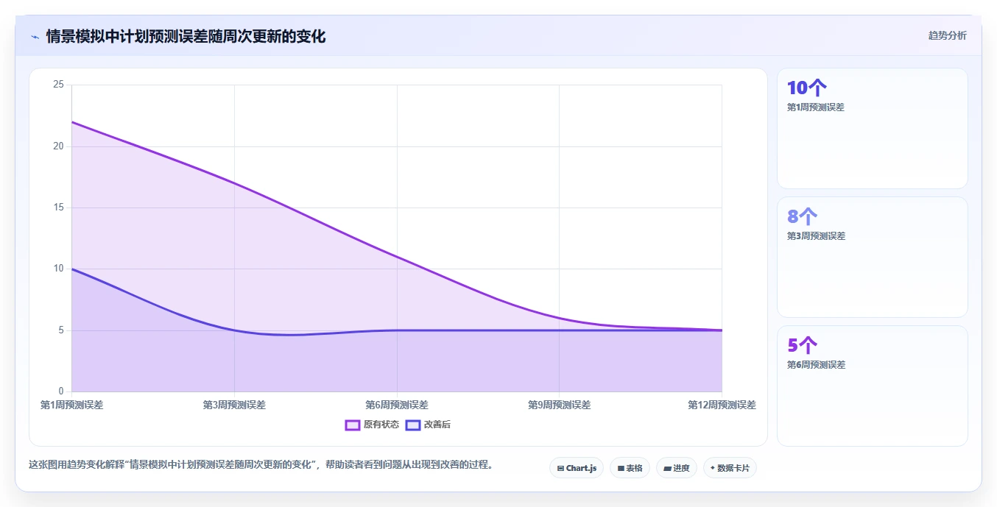
Task: Click the 趋势分析 label in the header
Action: (947, 35)
